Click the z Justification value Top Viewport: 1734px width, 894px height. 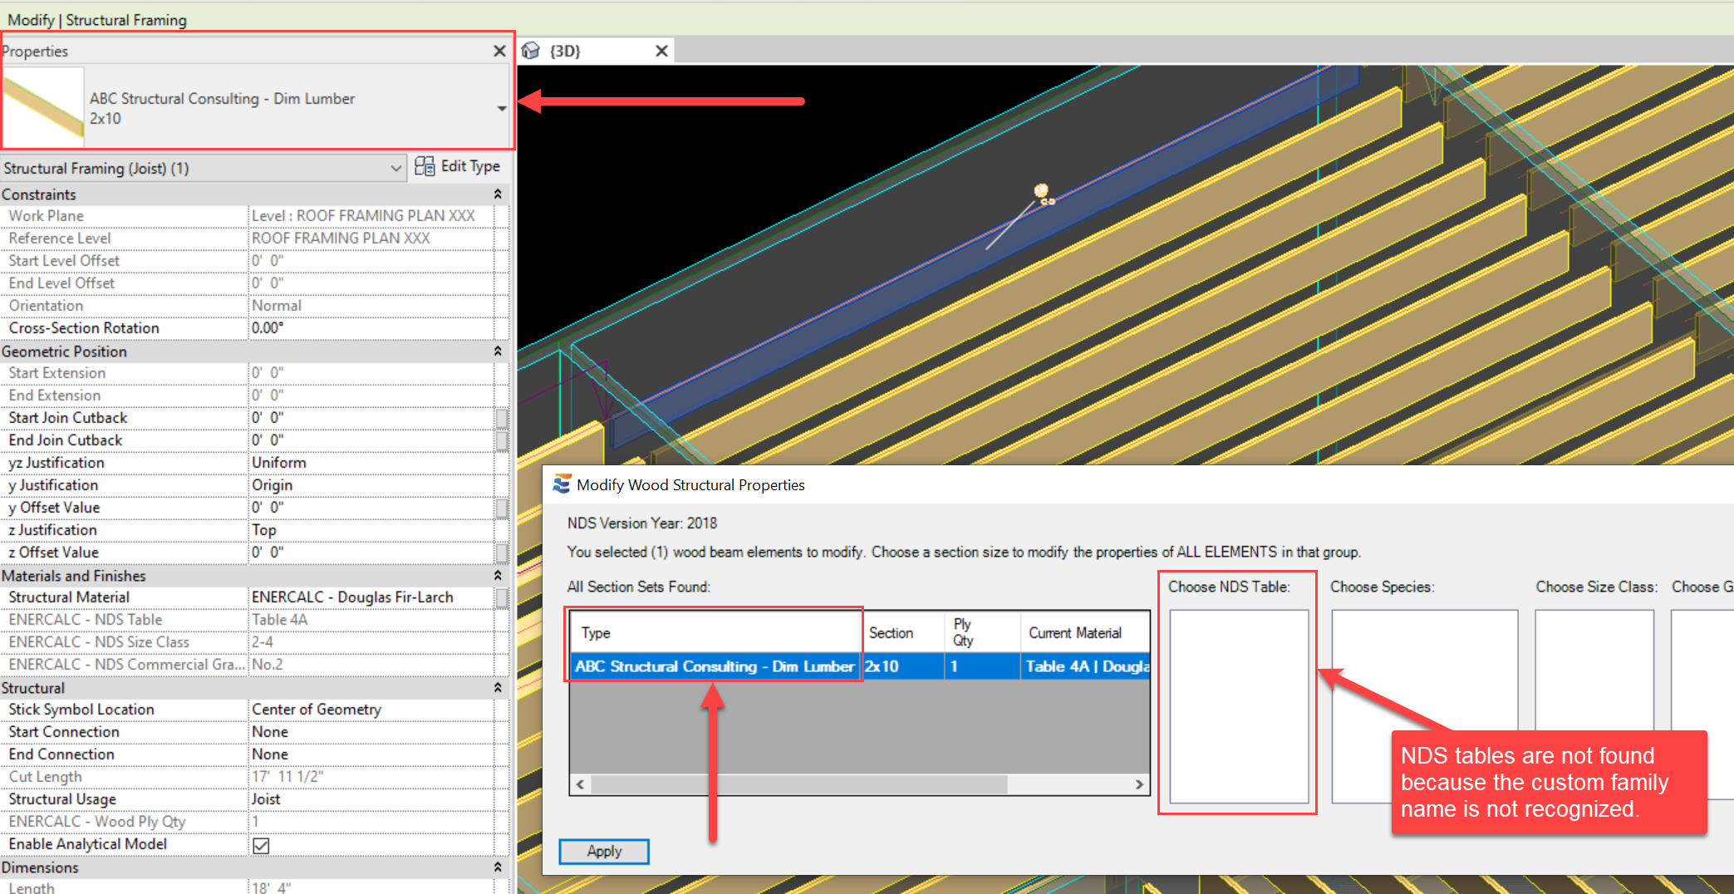coord(371,530)
